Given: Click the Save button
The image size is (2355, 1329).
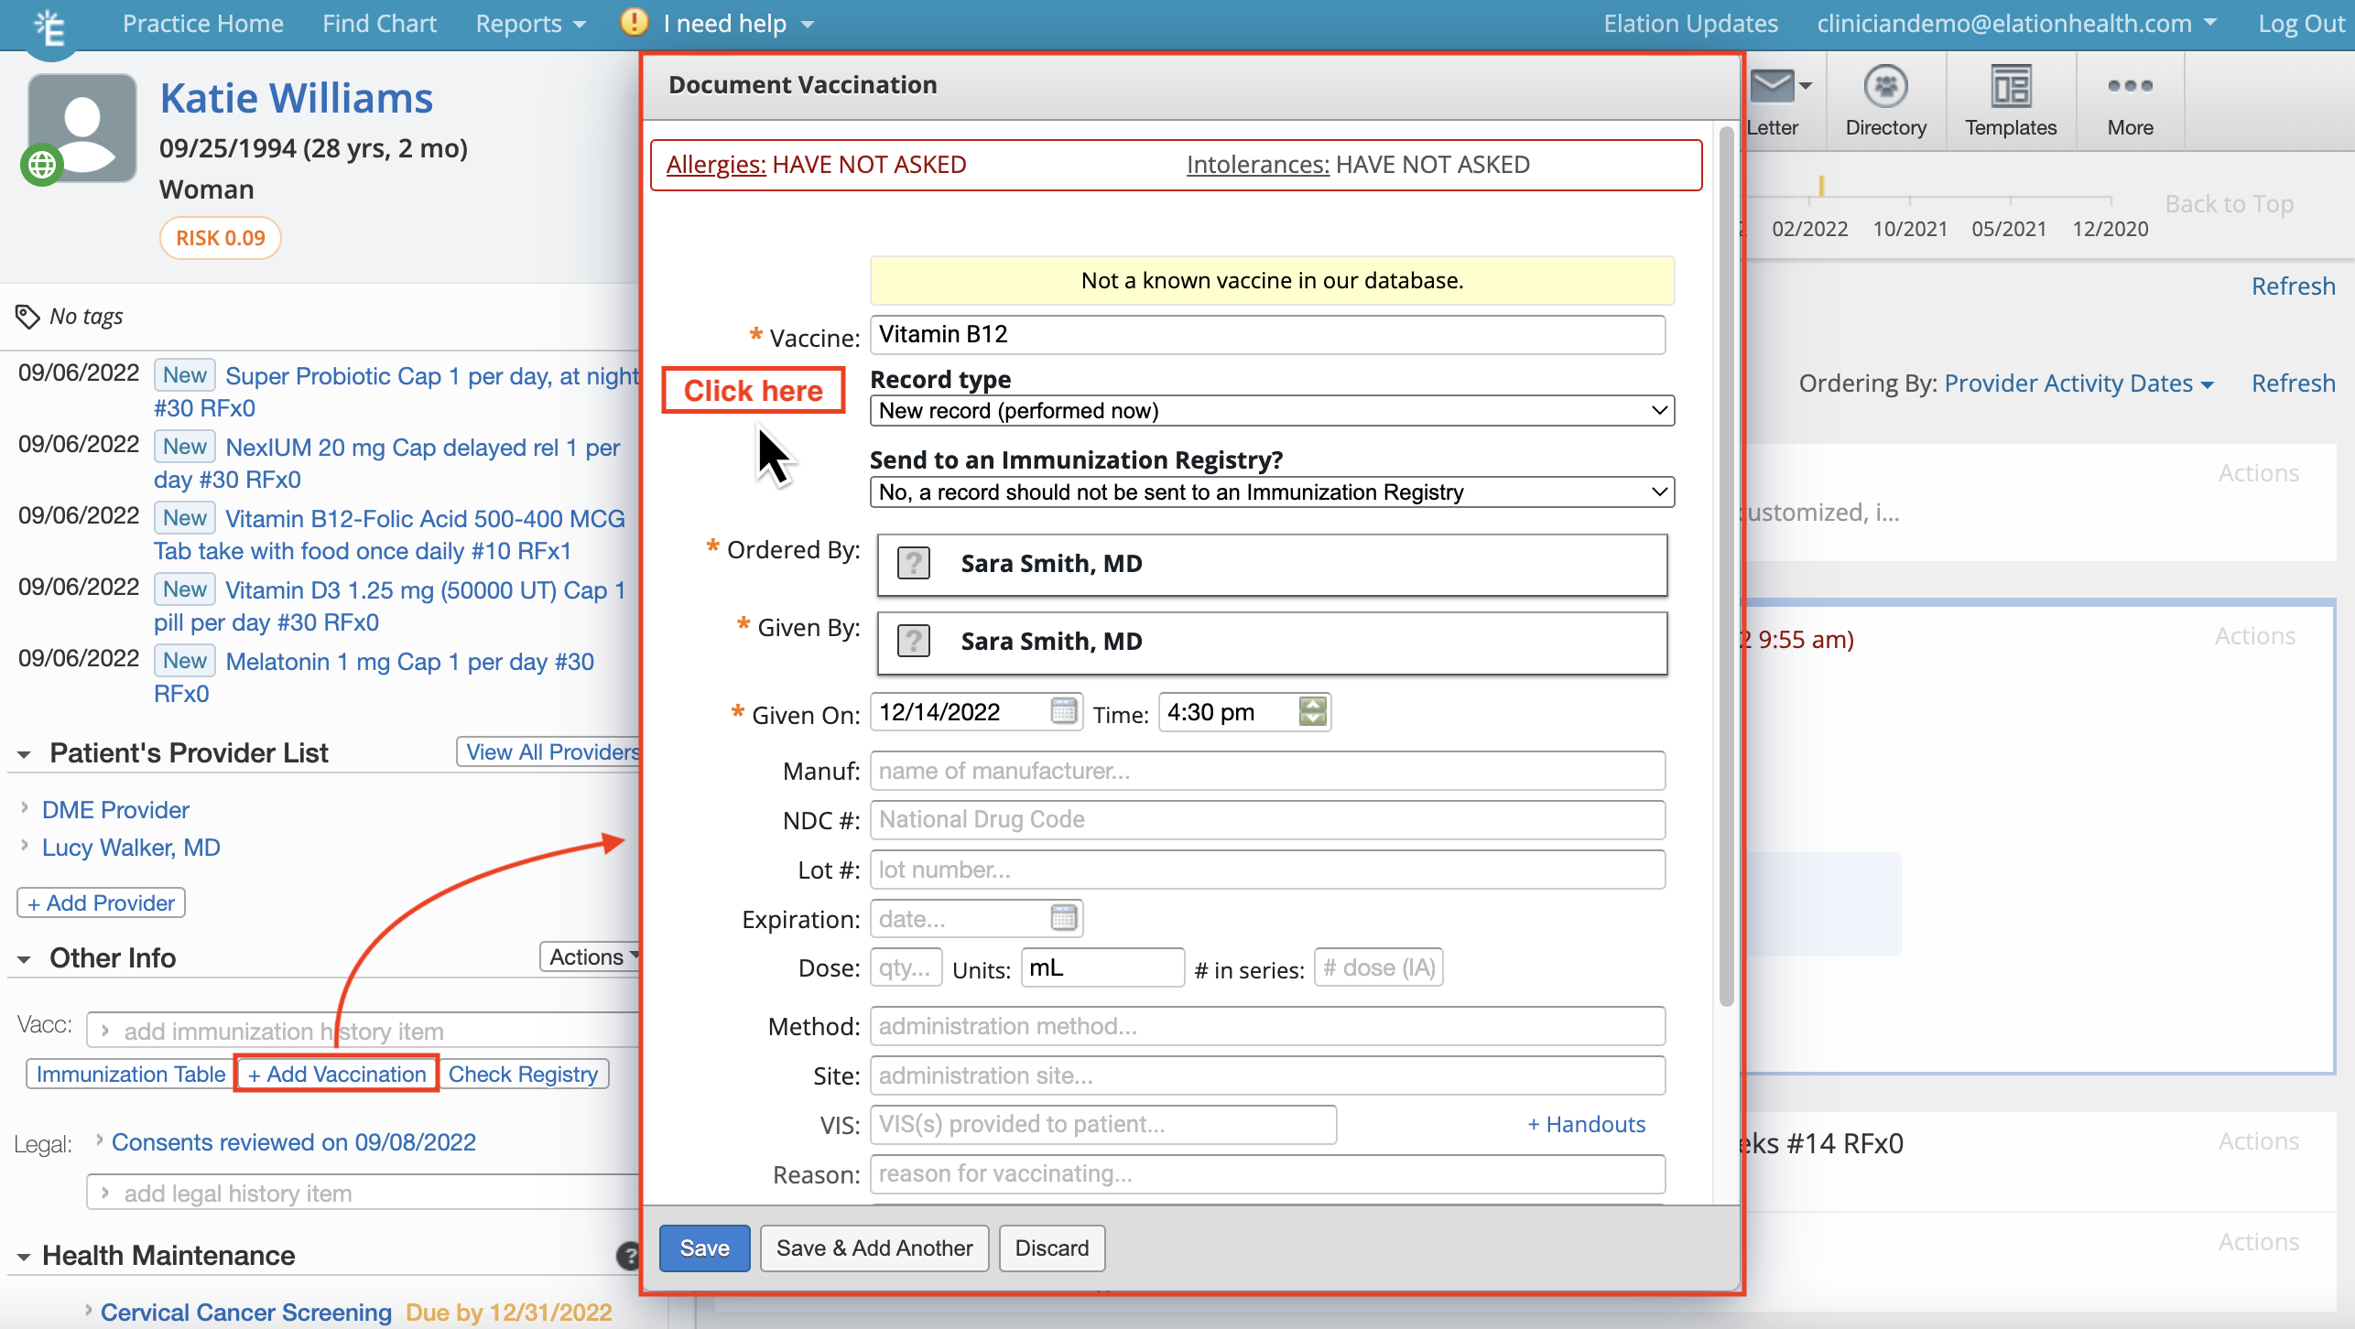Looking at the screenshot, I should coord(704,1248).
